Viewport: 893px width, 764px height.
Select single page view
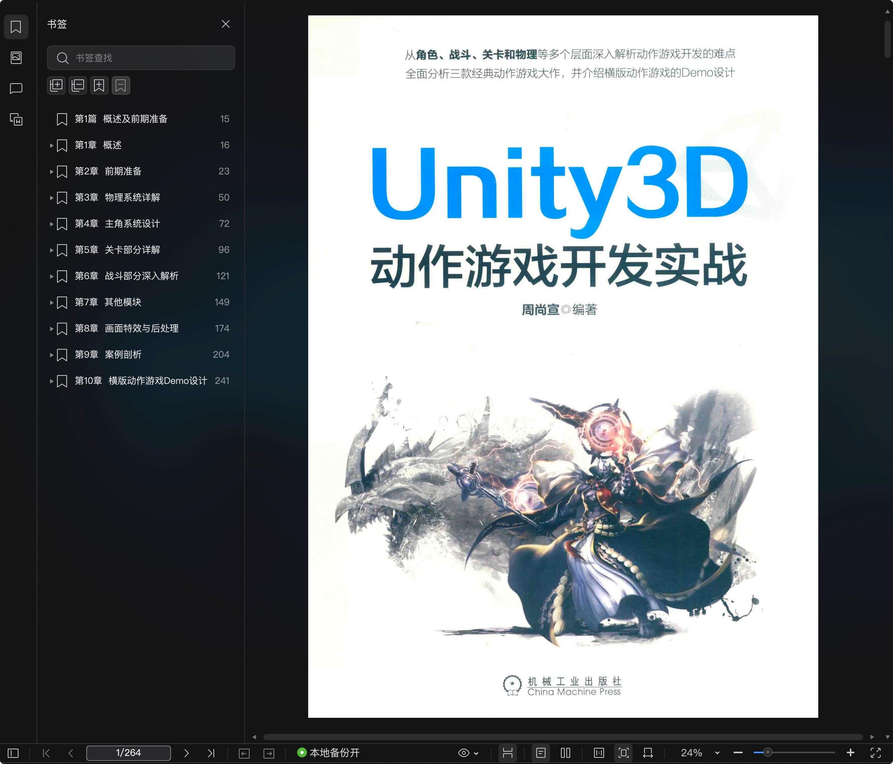click(541, 753)
